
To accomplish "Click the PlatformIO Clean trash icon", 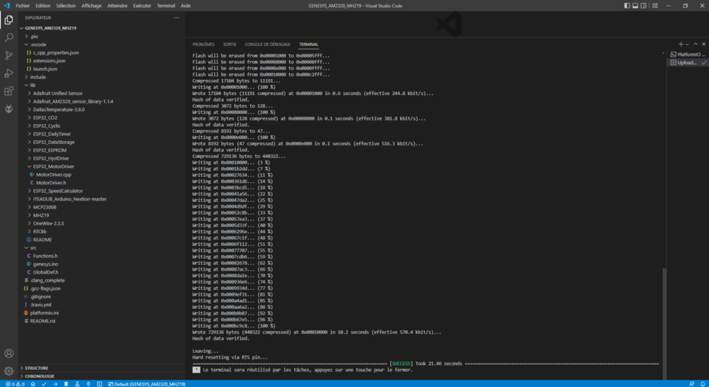I will click(66, 384).
